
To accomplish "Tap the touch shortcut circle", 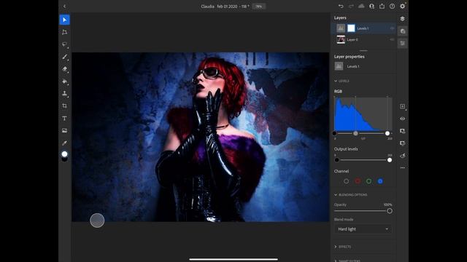I will pyautogui.click(x=97, y=221).
